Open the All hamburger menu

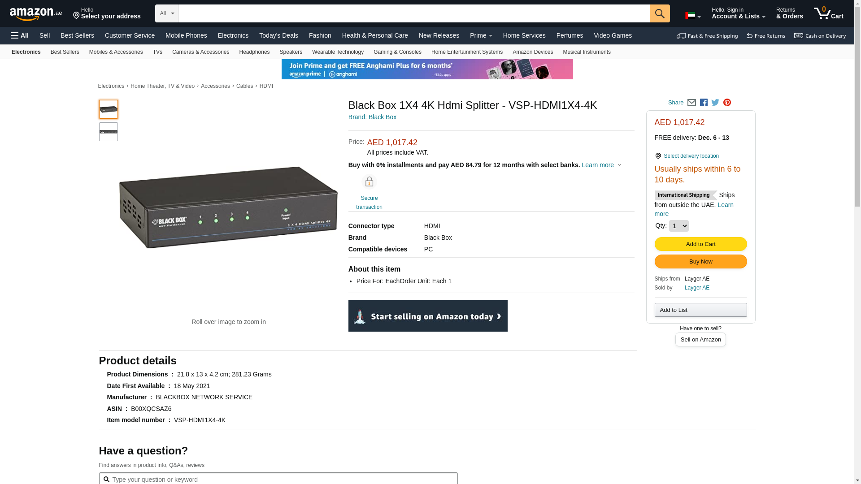tap(20, 35)
